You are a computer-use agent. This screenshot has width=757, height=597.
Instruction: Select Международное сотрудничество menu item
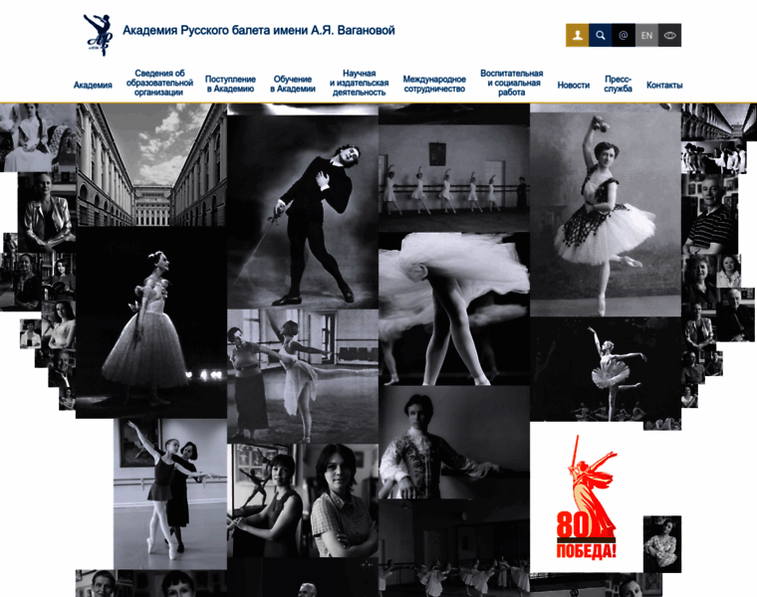tap(434, 84)
